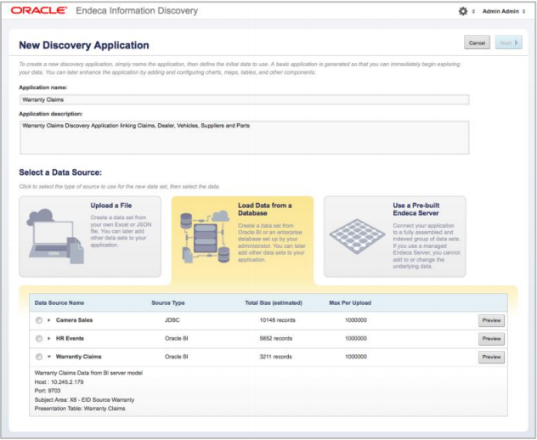537x440 pixels.
Task: Click the Cancel button
Action: point(477,42)
